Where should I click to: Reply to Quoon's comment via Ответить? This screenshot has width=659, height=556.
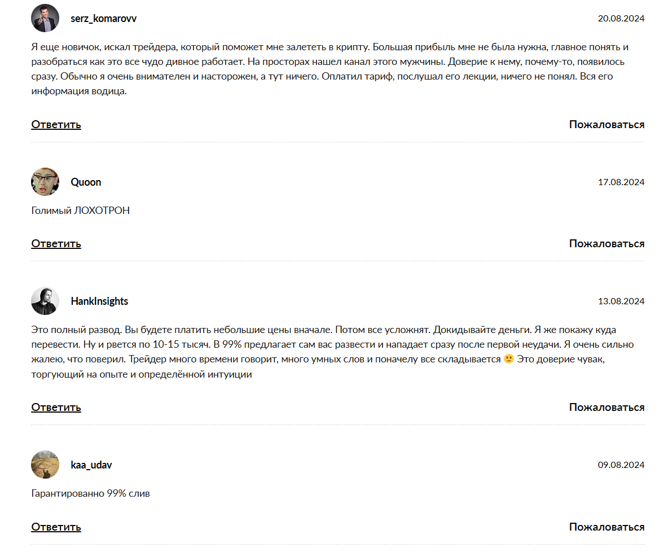pyautogui.click(x=56, y=243)
